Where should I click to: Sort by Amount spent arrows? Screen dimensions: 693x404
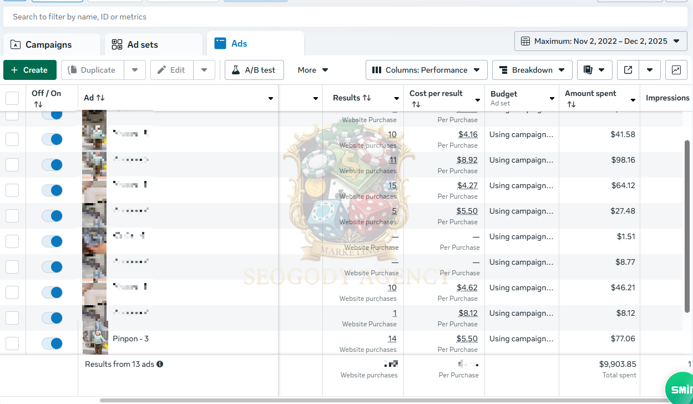tap(571, 104)
